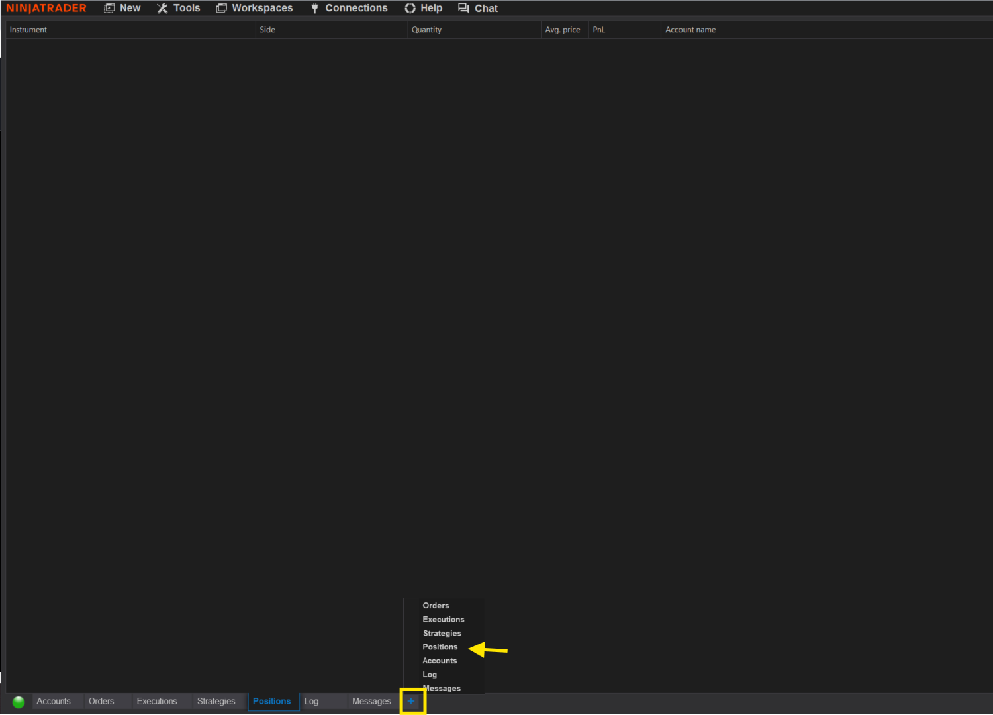Choose Orders from the popup menu
The height and width of the screenshot is (715, 993).
444,606
